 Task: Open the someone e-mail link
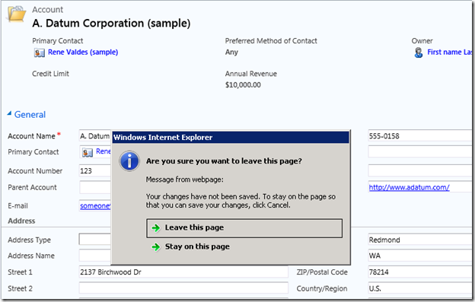pos(95,206)
